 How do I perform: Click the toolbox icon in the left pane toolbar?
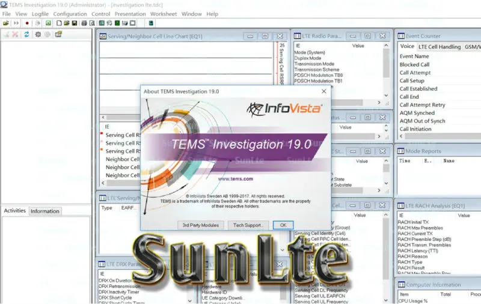click(x=58, y=34)
